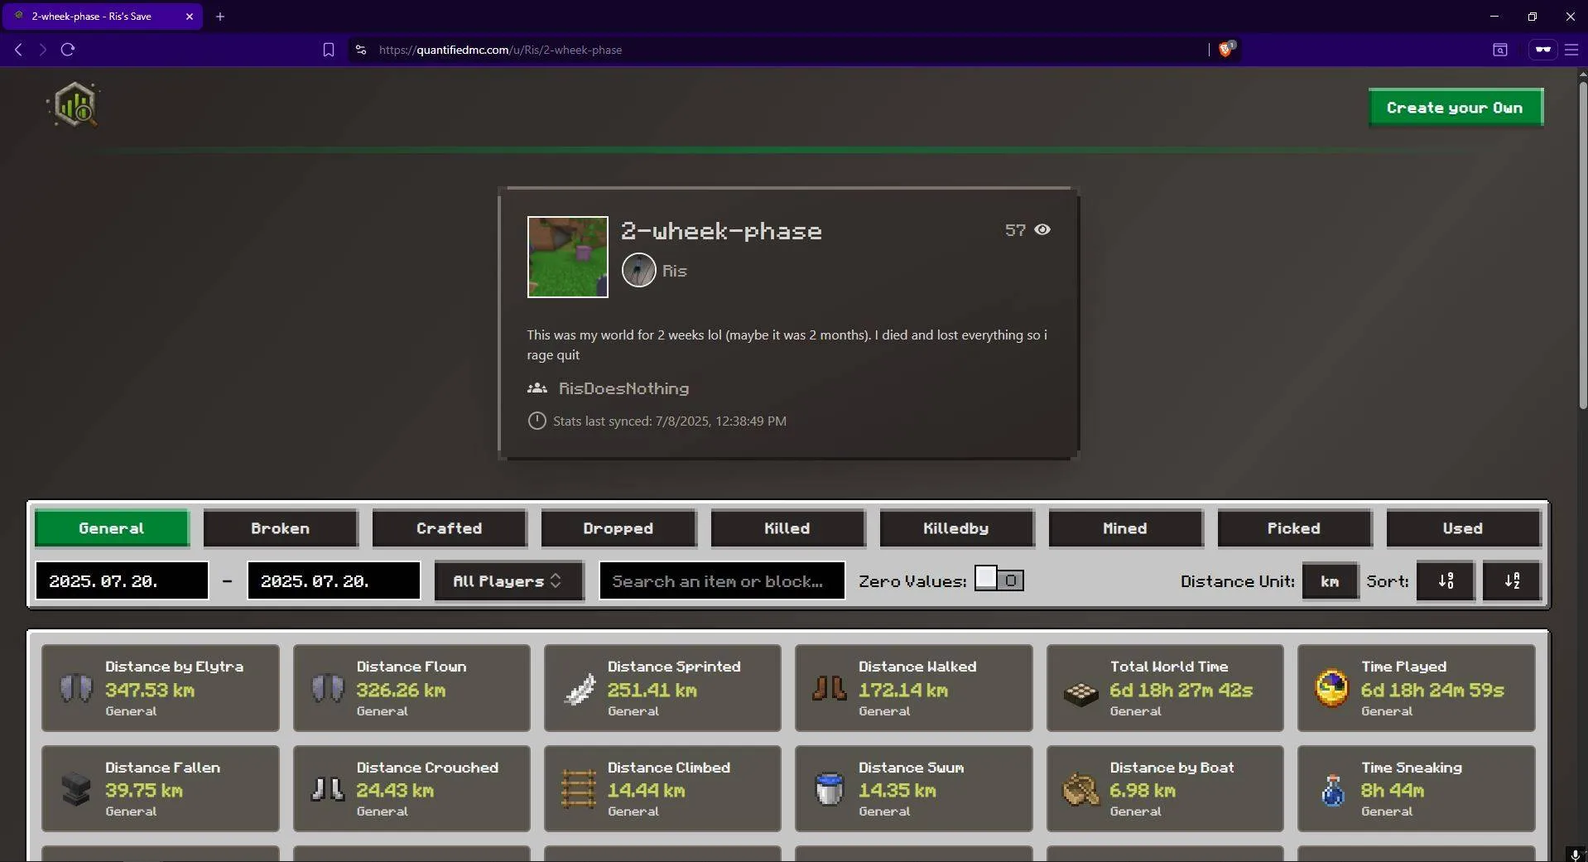
Task: Click the 8h 44m value
Action: [x=1393, y=791]
